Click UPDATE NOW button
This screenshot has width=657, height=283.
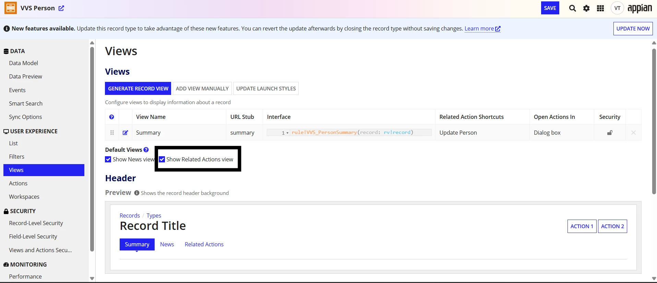tap(633, 29)
